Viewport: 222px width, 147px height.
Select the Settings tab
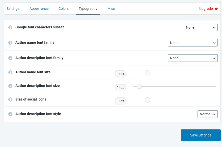pyautogui.click(x=13, y=9)
